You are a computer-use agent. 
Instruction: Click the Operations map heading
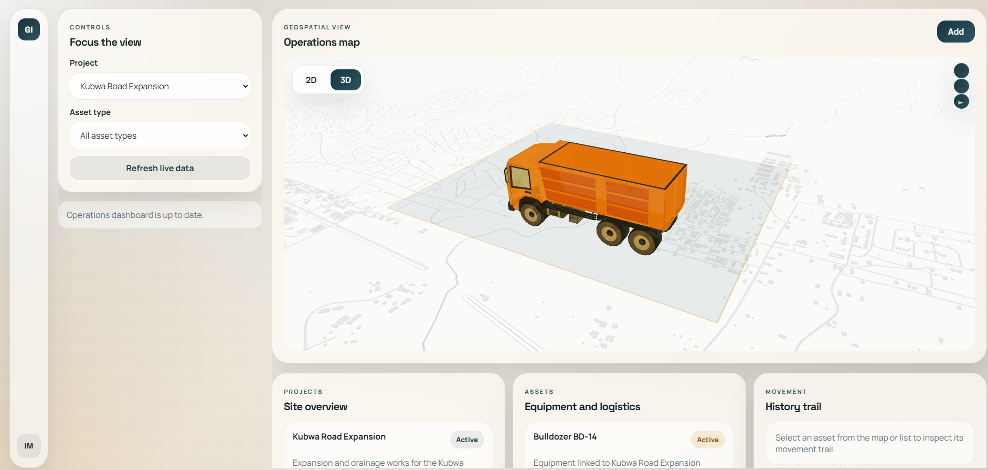[322, 42]
